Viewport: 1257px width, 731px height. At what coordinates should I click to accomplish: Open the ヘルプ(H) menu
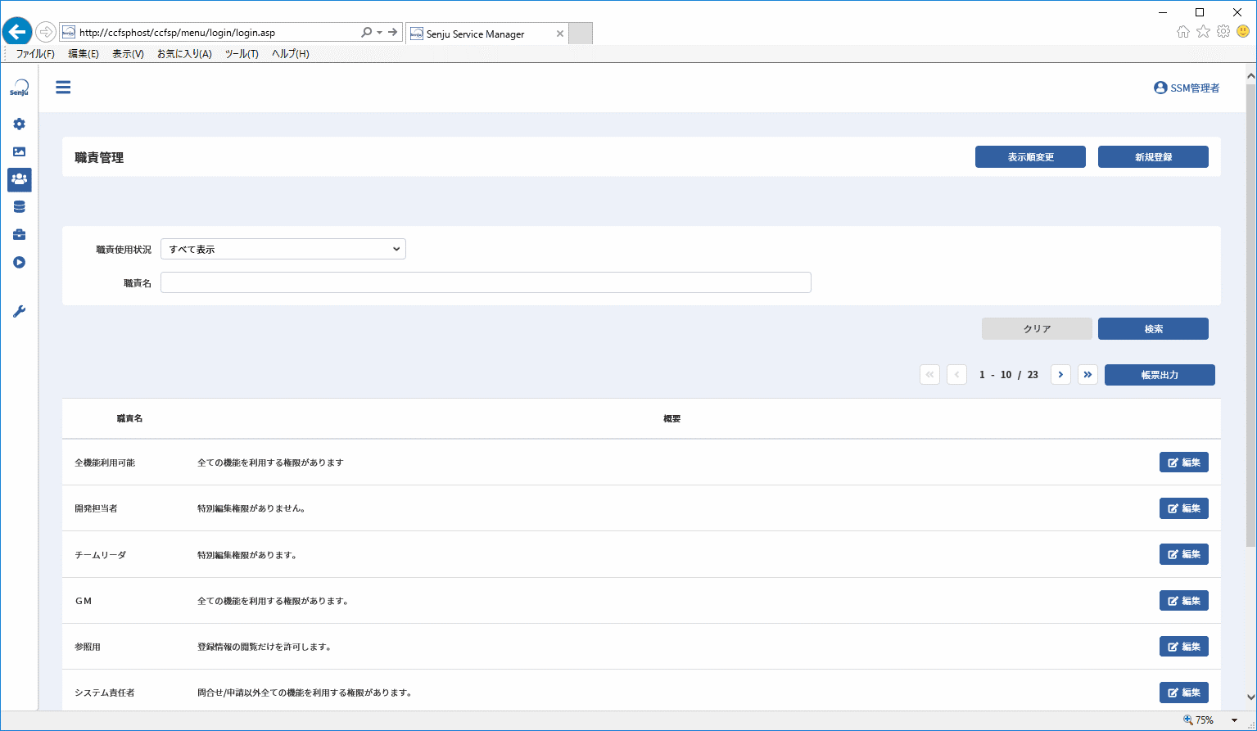[291, 54]
